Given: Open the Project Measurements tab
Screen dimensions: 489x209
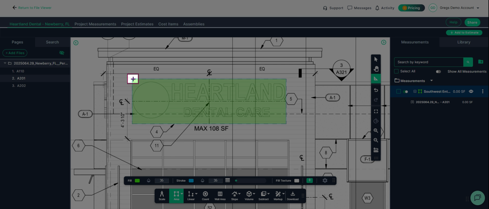Looking at the screenshot, I should (x=95, y=24).
